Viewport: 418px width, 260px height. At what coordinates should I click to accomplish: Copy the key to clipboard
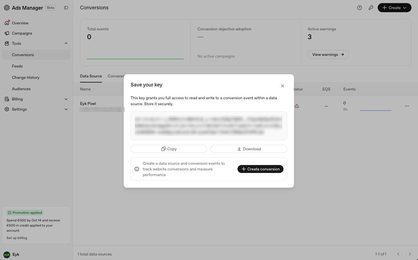169,149
